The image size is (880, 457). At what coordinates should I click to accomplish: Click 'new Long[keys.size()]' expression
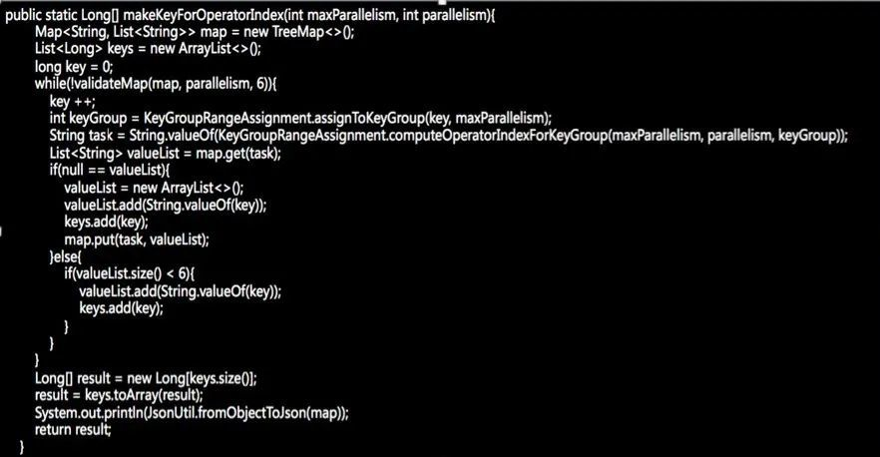[x=192, y=378]
